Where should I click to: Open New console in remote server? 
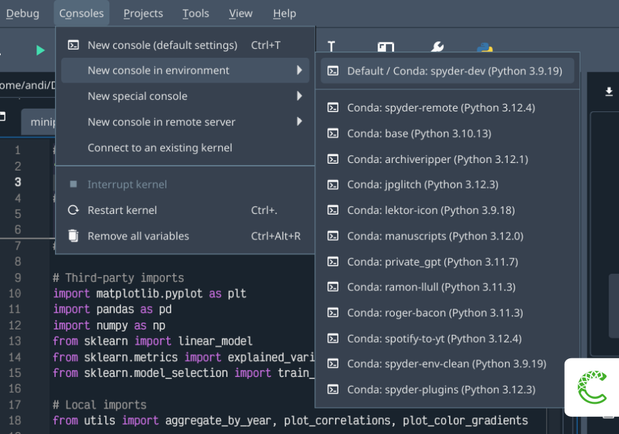coord(185,122)
